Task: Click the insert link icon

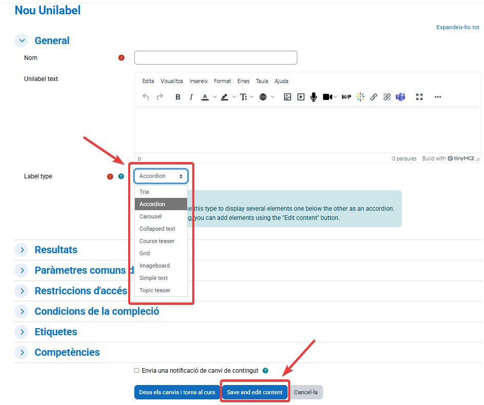Action: [x=374, y=97]
